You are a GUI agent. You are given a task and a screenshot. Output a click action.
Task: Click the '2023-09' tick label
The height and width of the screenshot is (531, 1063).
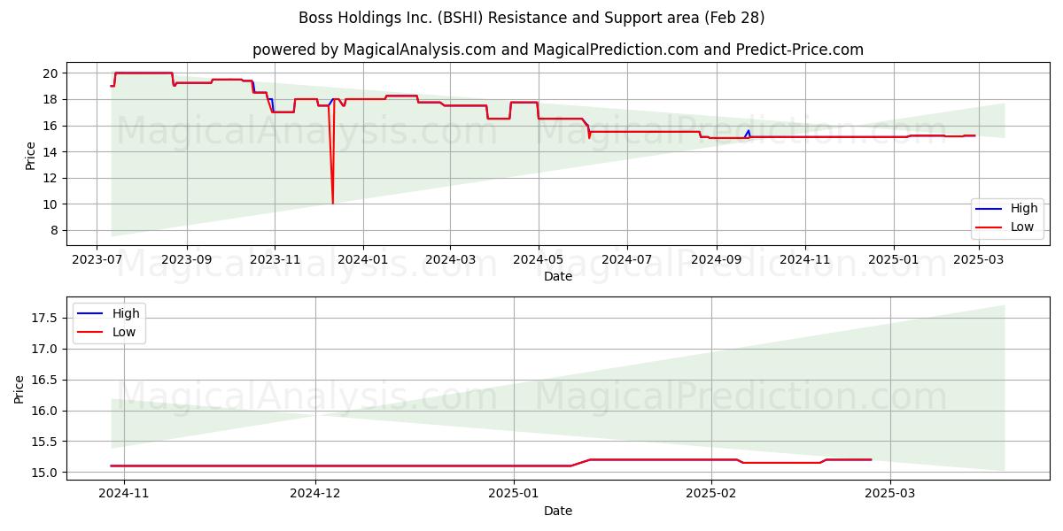point(187,260)
